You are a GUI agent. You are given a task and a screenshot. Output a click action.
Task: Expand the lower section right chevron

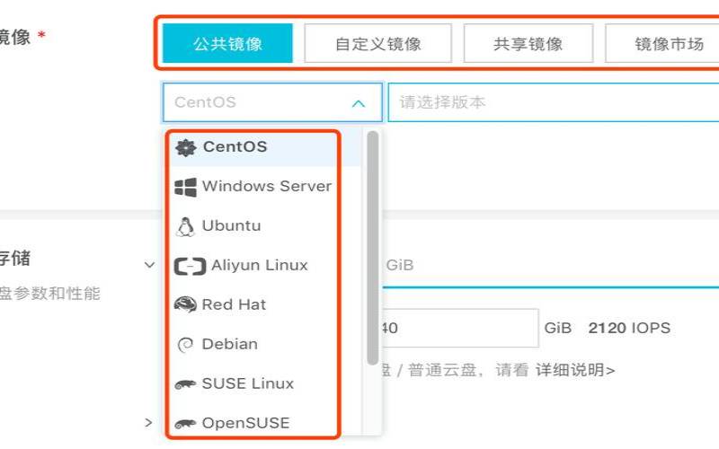(x=148, y=422)
